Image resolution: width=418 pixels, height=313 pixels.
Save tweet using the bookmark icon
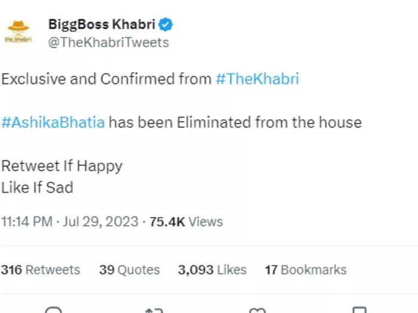(x=359, y=310)
